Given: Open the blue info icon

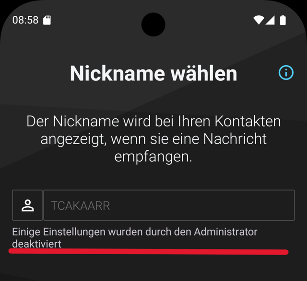Looking at the screenshot, I should [x=286, y=73].
